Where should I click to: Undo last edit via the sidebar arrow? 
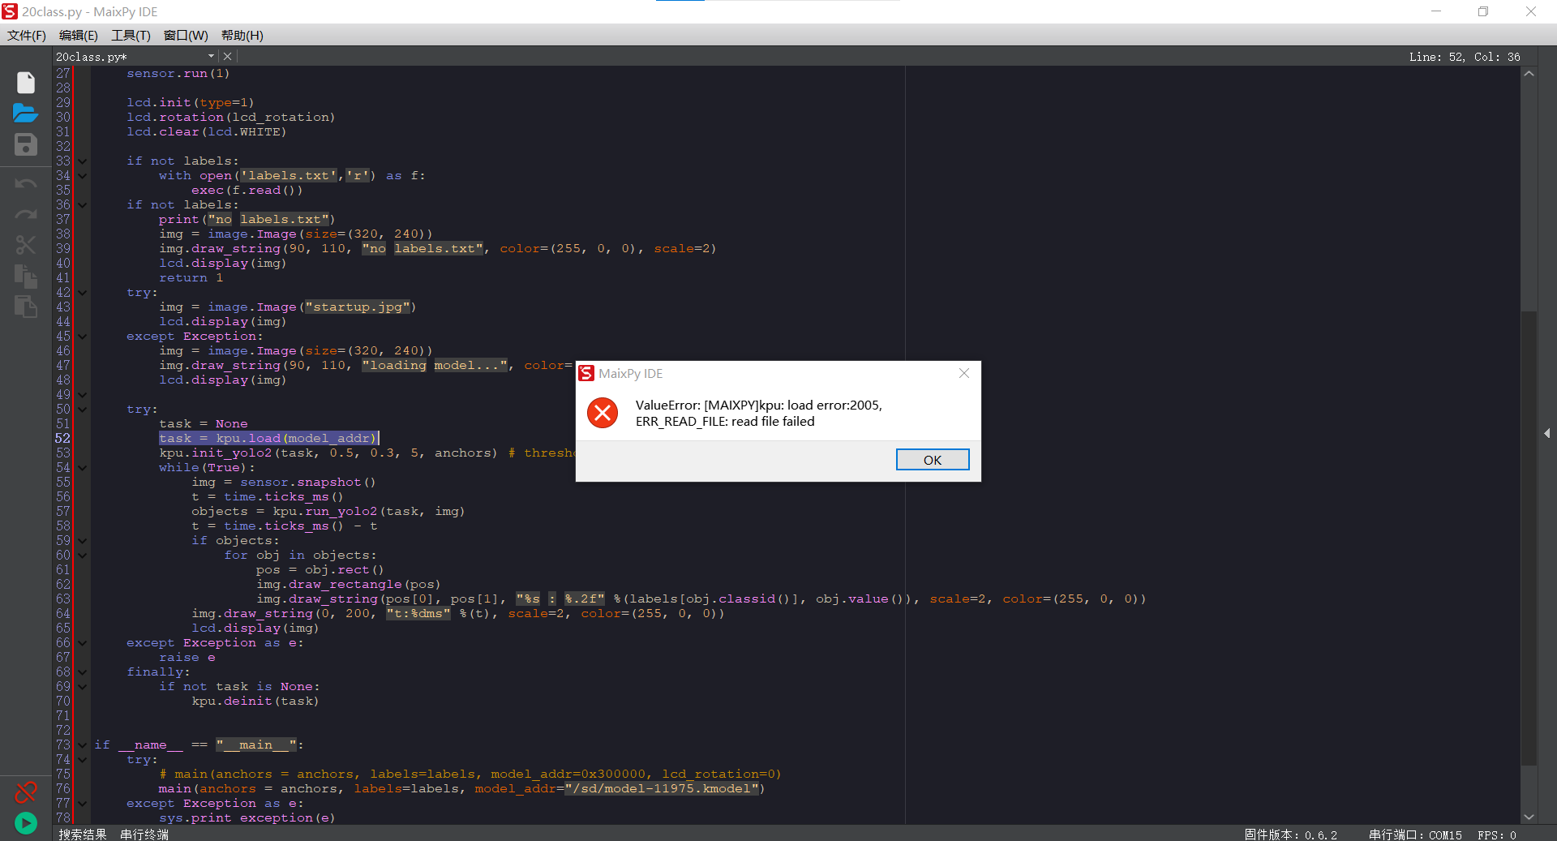26,184
